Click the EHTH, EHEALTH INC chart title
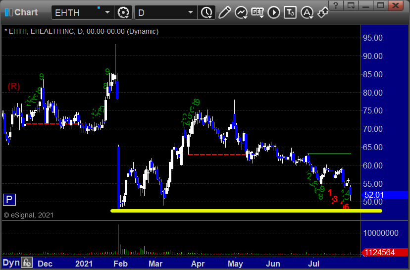 (81, 31)
